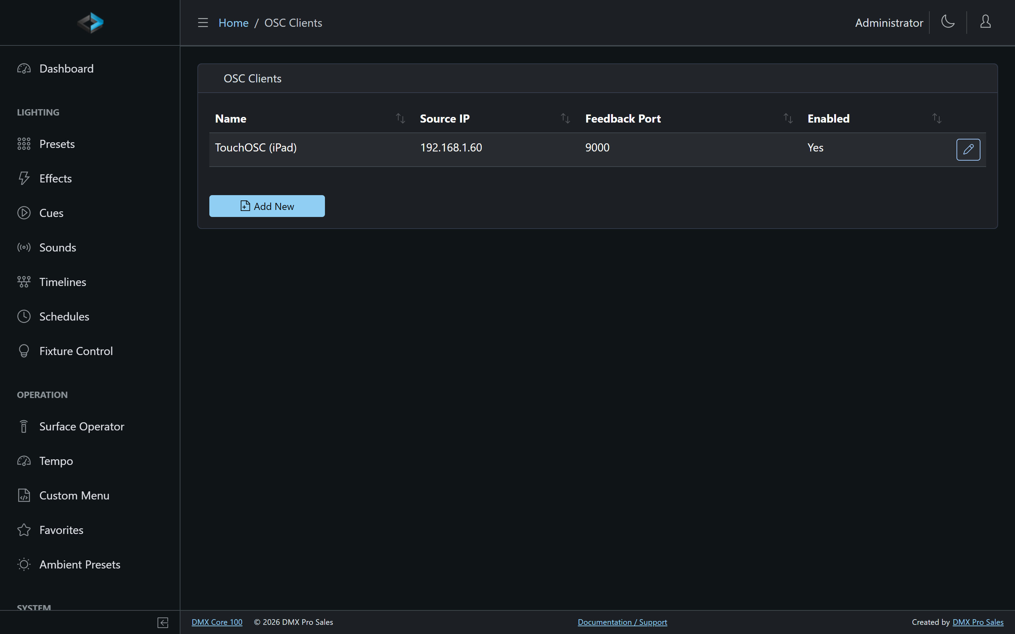Click the Effects lightning icon
The width and height of the screenshot is (1015, 634).
coord(24,178)
